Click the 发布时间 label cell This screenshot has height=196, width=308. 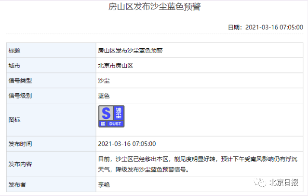[51, 144]
